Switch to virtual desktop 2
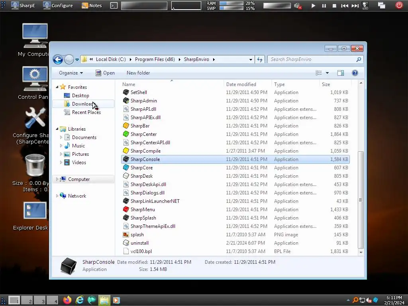 27,300
